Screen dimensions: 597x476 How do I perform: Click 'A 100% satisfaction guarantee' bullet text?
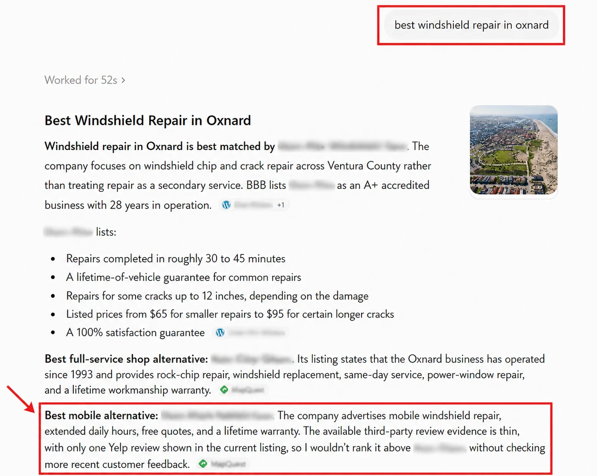click(x=135, y=333)
